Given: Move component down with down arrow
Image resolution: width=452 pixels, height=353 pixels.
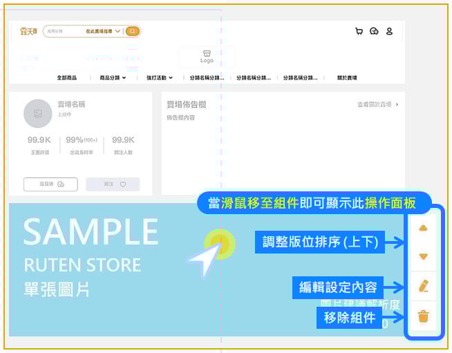Looking at the screenshot, I should pos(424,256).
